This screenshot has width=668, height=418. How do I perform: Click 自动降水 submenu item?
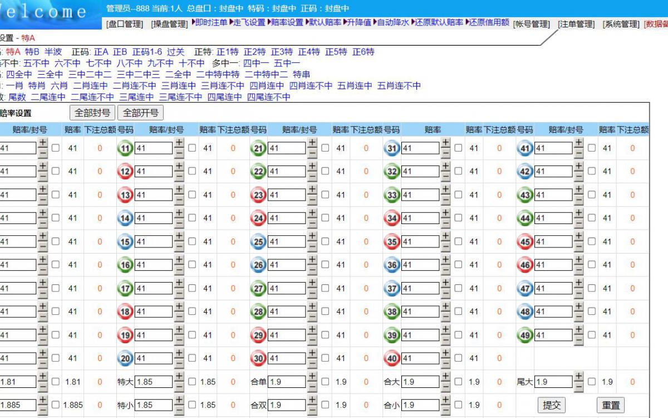click(x=393, y=23)
